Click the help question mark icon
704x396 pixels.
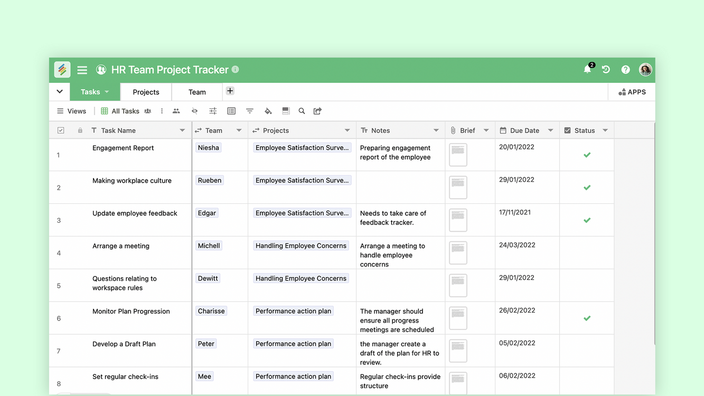625,70
